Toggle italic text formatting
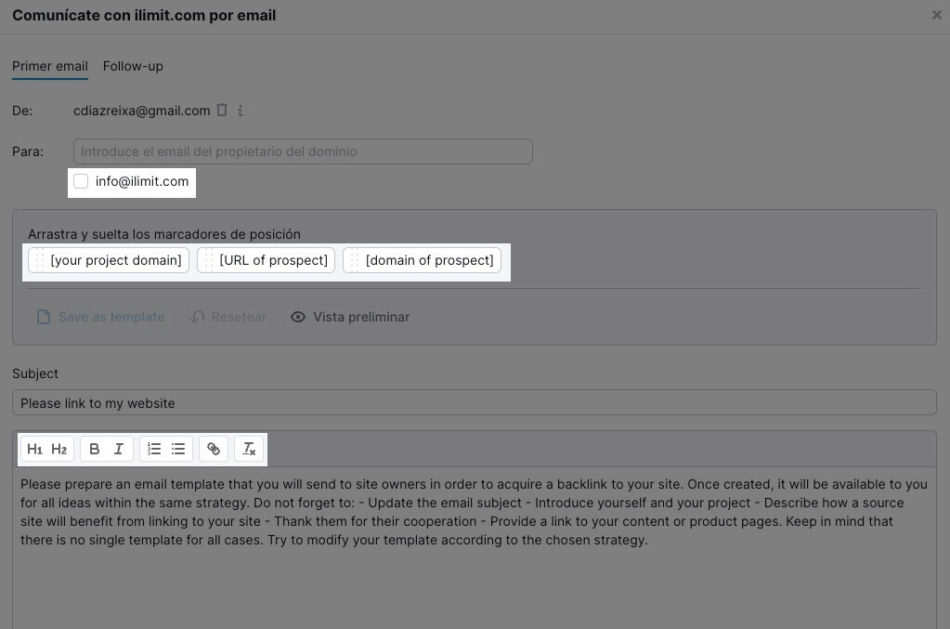Image resolution: width=950 pixels, height=629 pixels. coord(119,450)
